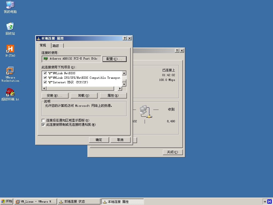Click the 配置(C)... button
The image size is (273, 205).
point(114,59)
